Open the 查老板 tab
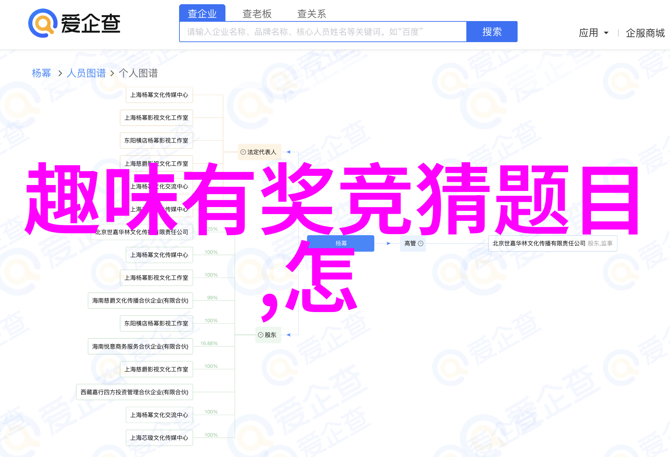Viewport: 670px width, 457px height. 257,14
